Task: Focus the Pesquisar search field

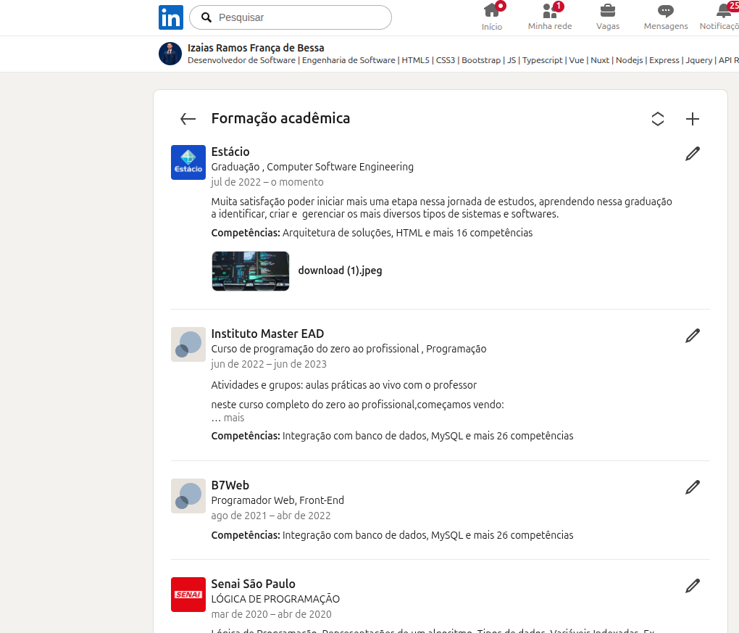Action: (291, 17)
